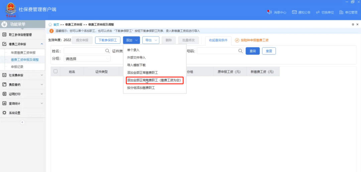
Task: Open the 消息中心 message center icon
Action: [269, 12]
